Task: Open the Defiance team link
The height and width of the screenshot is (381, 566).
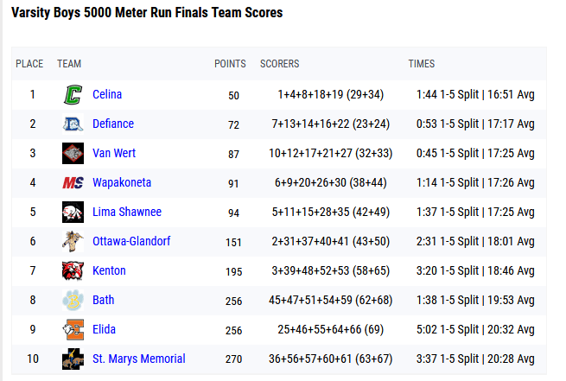Action: point(113,124)
